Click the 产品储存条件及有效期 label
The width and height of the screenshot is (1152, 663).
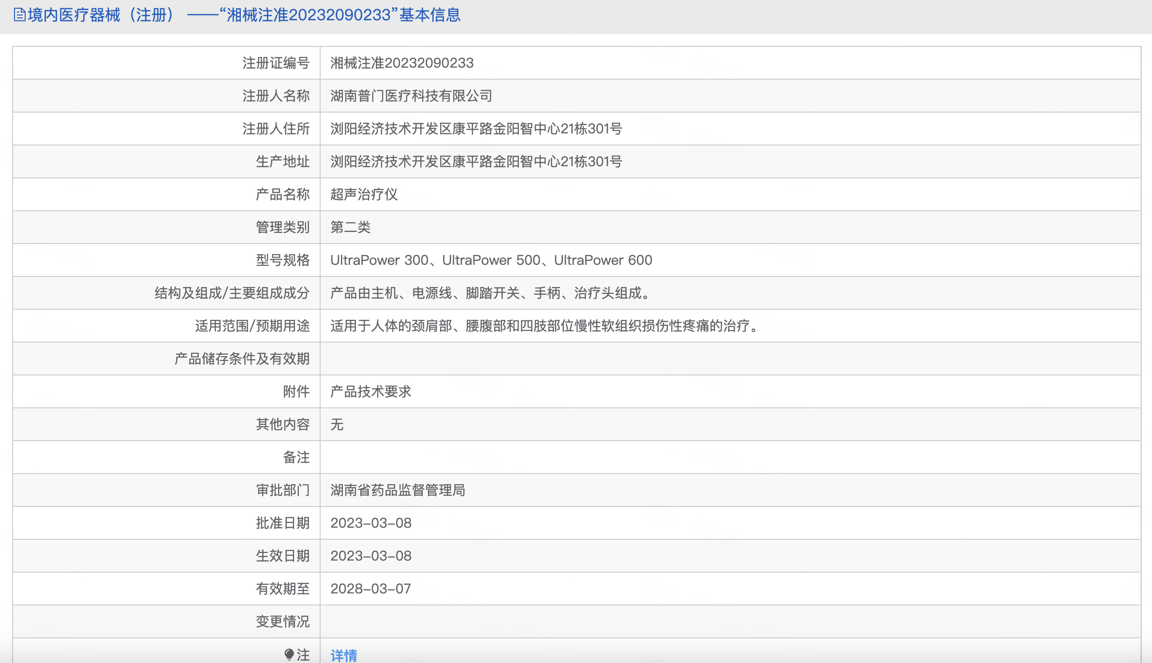tap(242, 359)
